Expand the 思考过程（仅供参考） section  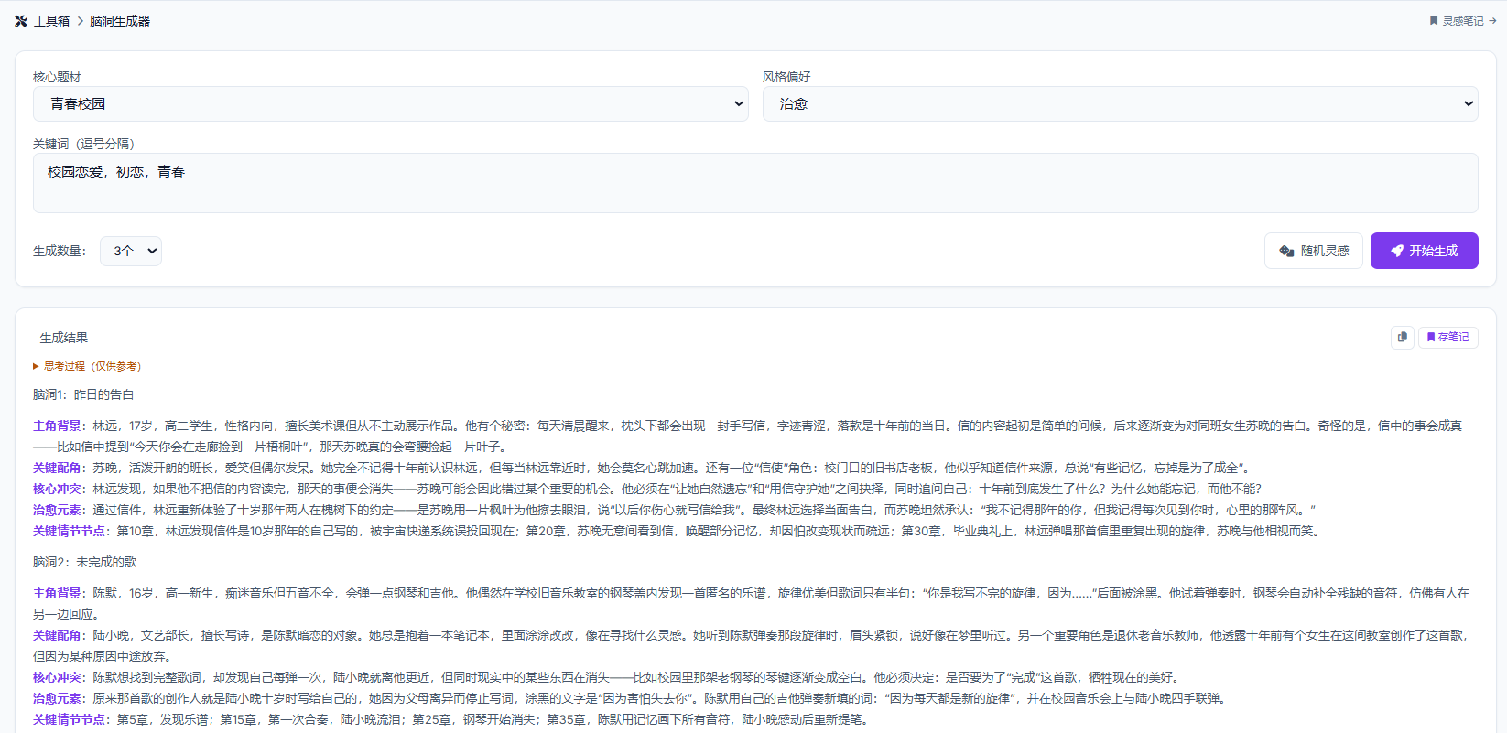coord(87,366)
